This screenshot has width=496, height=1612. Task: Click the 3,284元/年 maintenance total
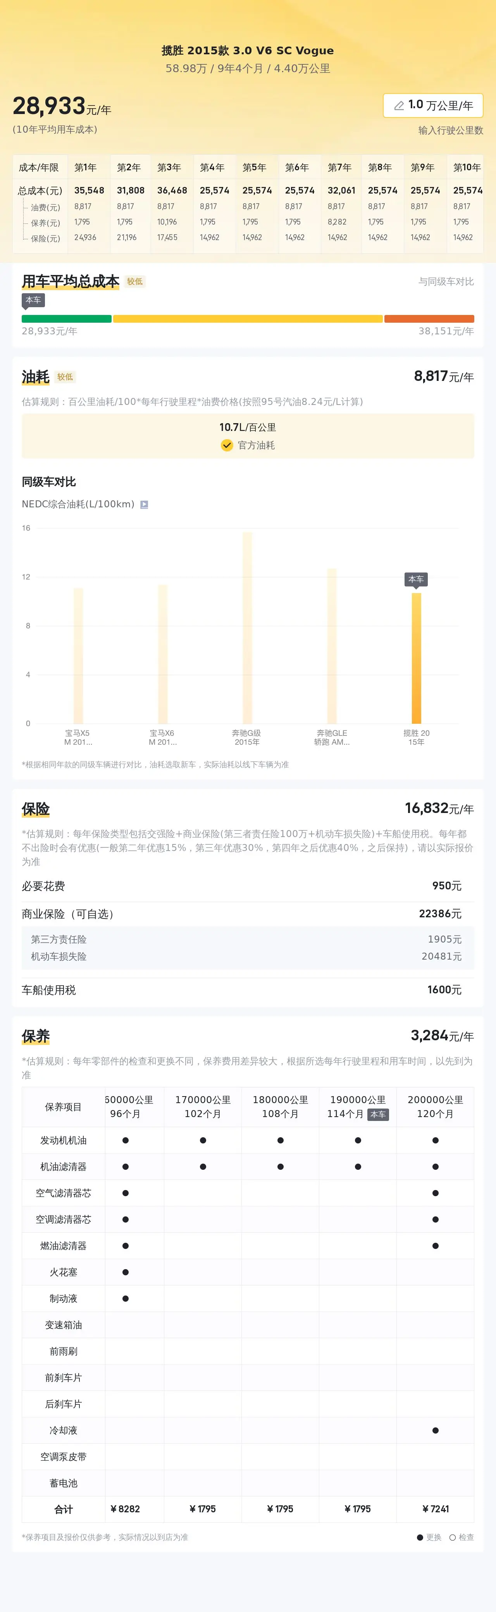tap(442, 1036)
